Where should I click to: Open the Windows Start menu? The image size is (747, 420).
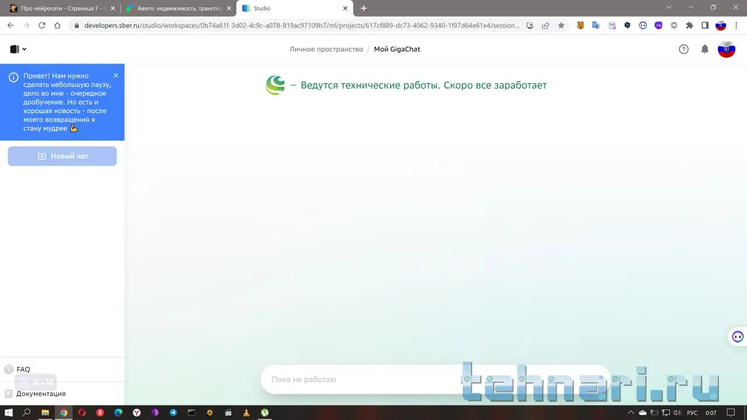(9, 412)
